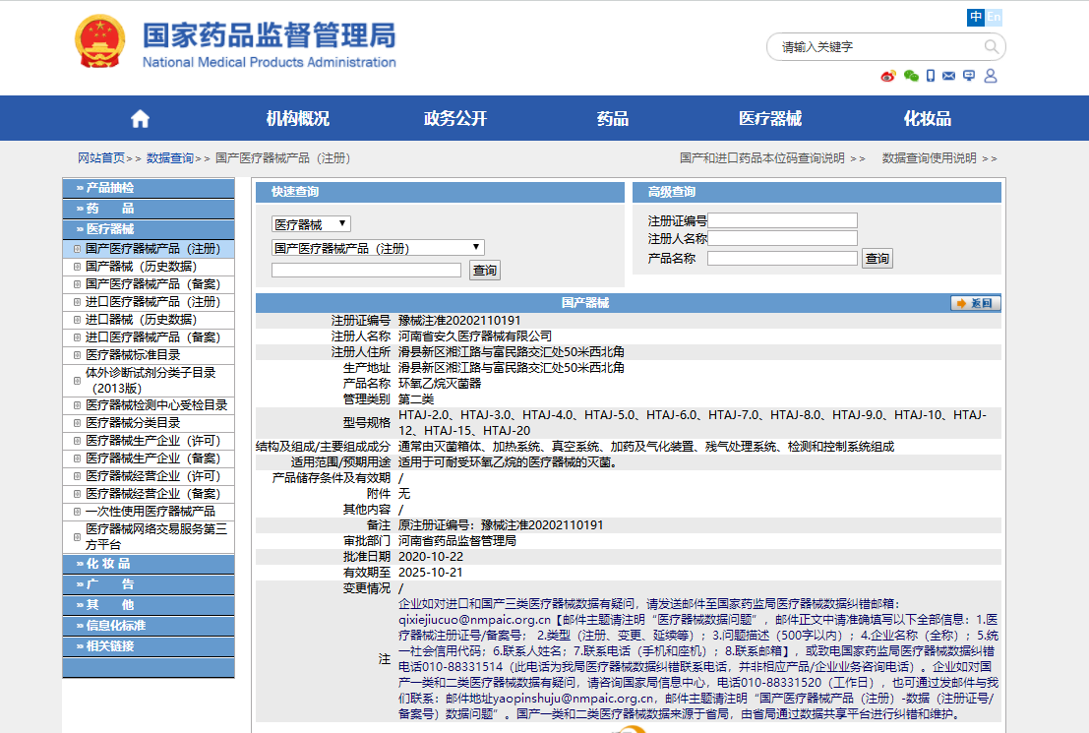Click the email envelope icon
This screenshot has width=1089, height=733.
click(x=948, y=76)
